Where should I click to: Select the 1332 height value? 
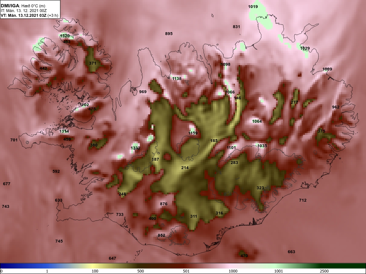135,148
